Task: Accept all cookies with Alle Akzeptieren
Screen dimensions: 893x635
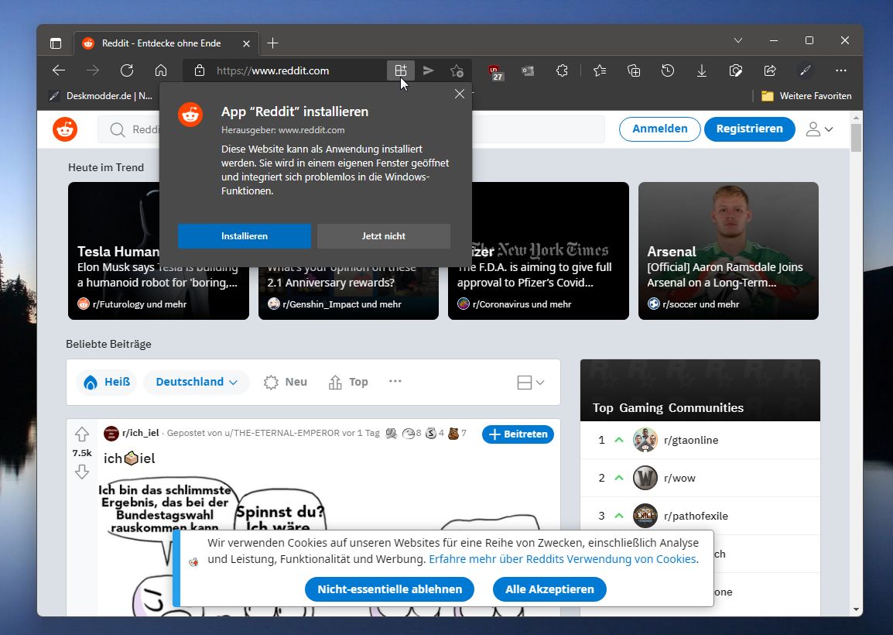Action: coord(549,589)
